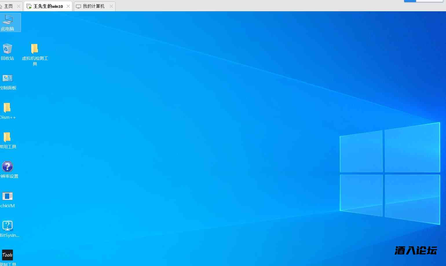This screenshot has width=446, height=266.
Task: Click the 虚拟机检测工具 label text
Action: (35, 61)
